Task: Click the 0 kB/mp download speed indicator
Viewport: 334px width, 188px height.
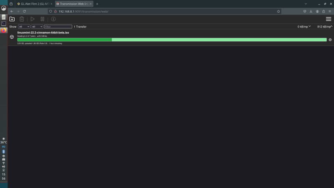Action: pos(304,27)
